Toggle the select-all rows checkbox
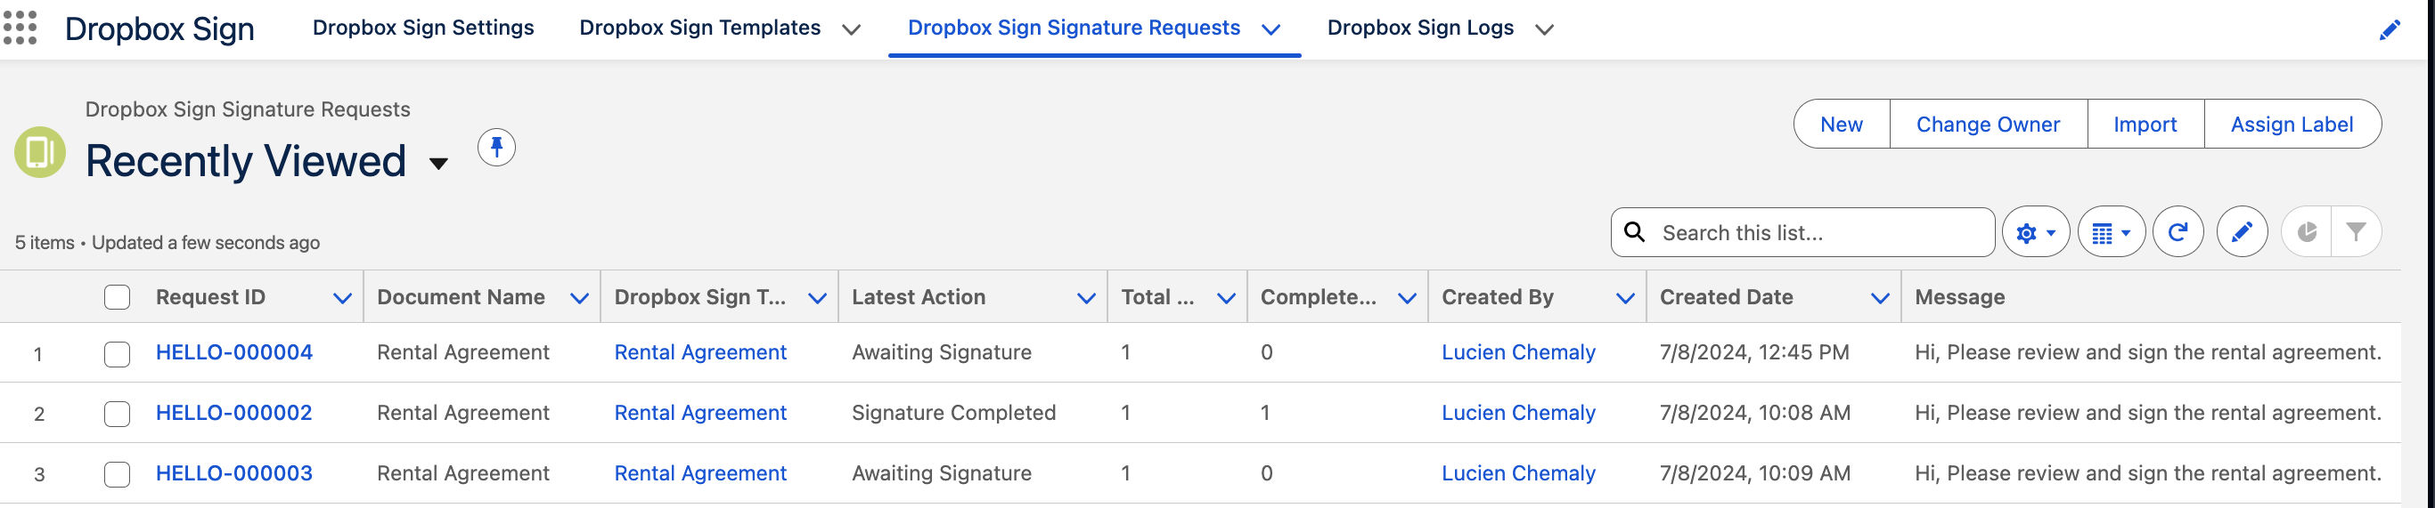 coord(118,297)
